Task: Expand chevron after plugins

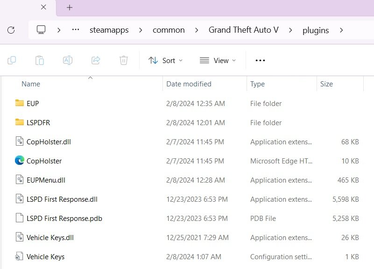Action: 341,30
